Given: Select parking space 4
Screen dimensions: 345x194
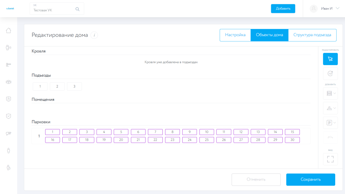Looking at the screenshot, I should tap(104, 132).
